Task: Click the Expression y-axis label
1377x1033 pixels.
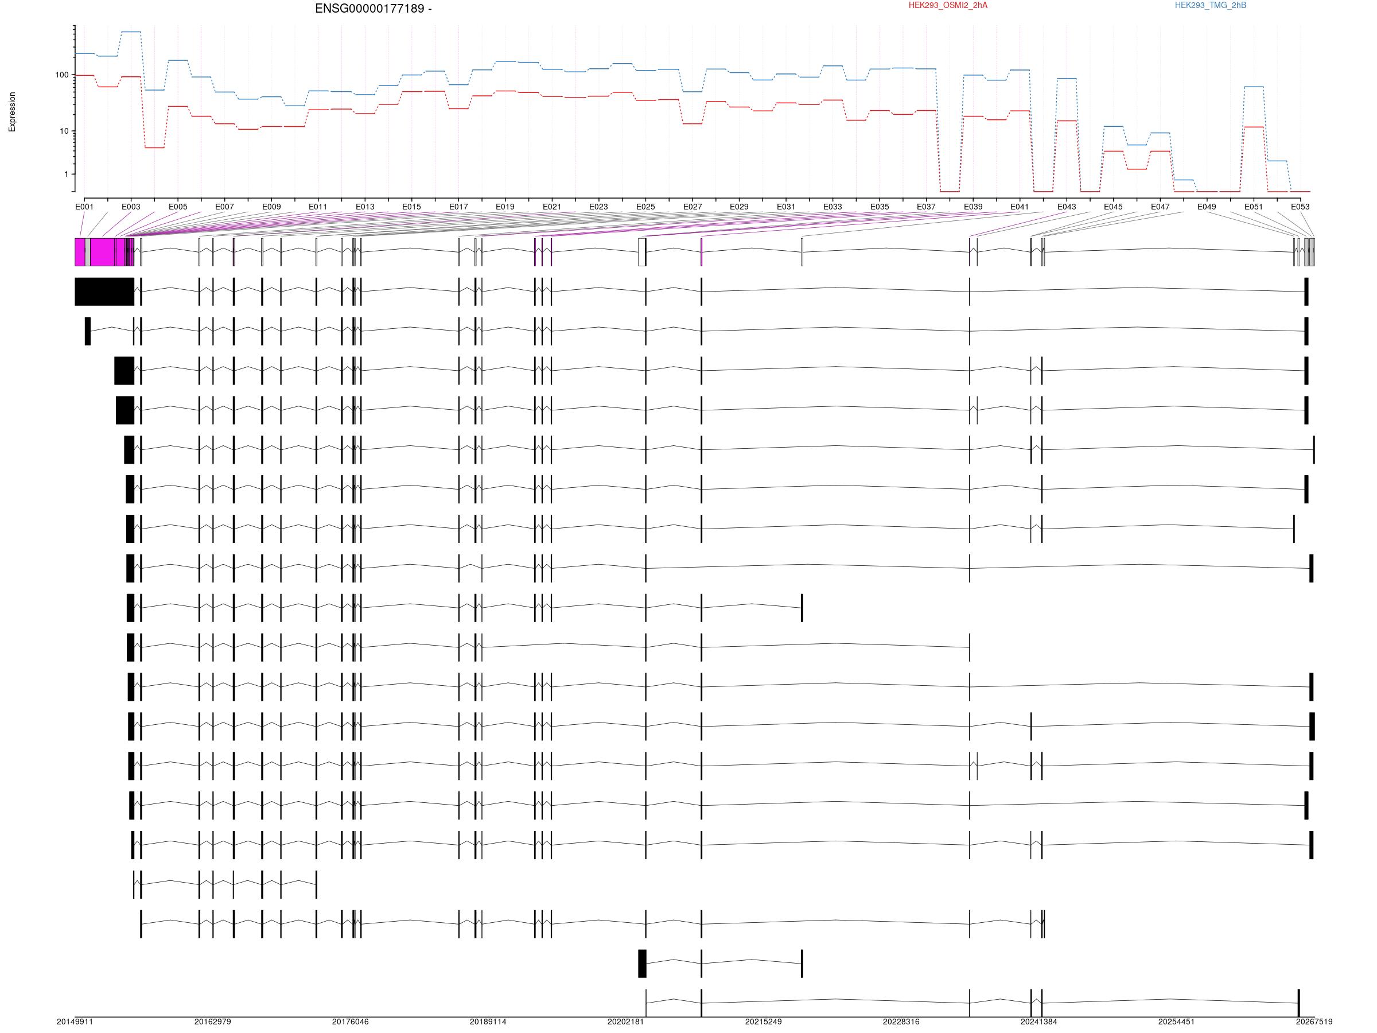Action: (x=12, y=112)
